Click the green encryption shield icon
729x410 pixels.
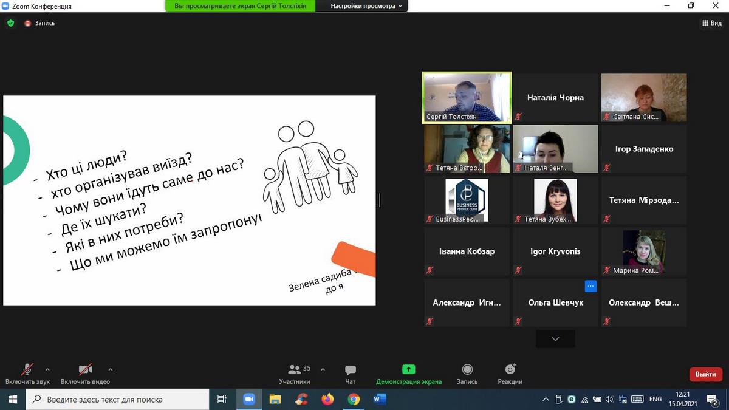point(10,23)
